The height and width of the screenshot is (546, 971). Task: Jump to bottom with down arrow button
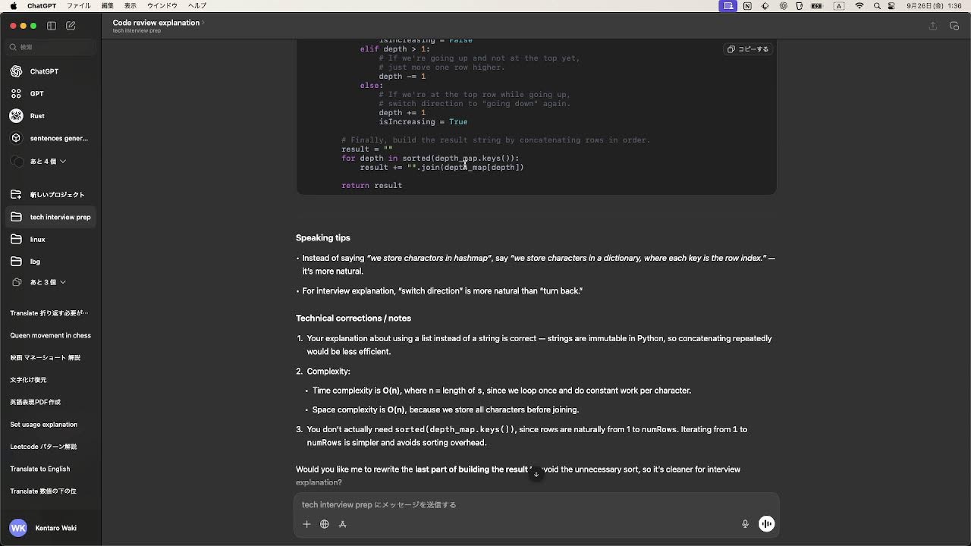tap(536, 474)
